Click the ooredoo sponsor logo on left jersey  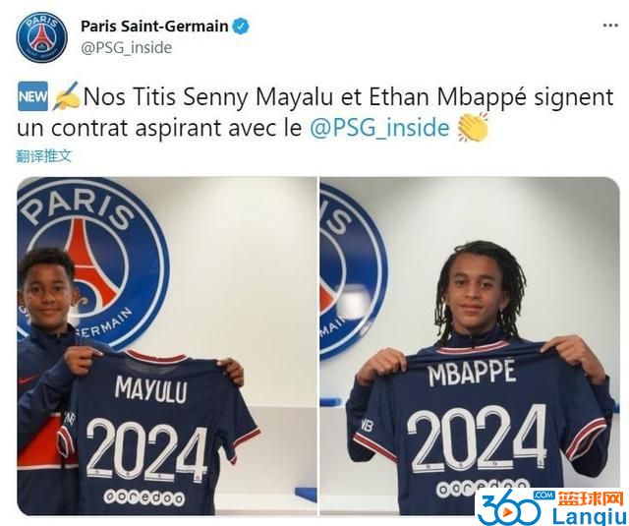[x=144, y=497]
